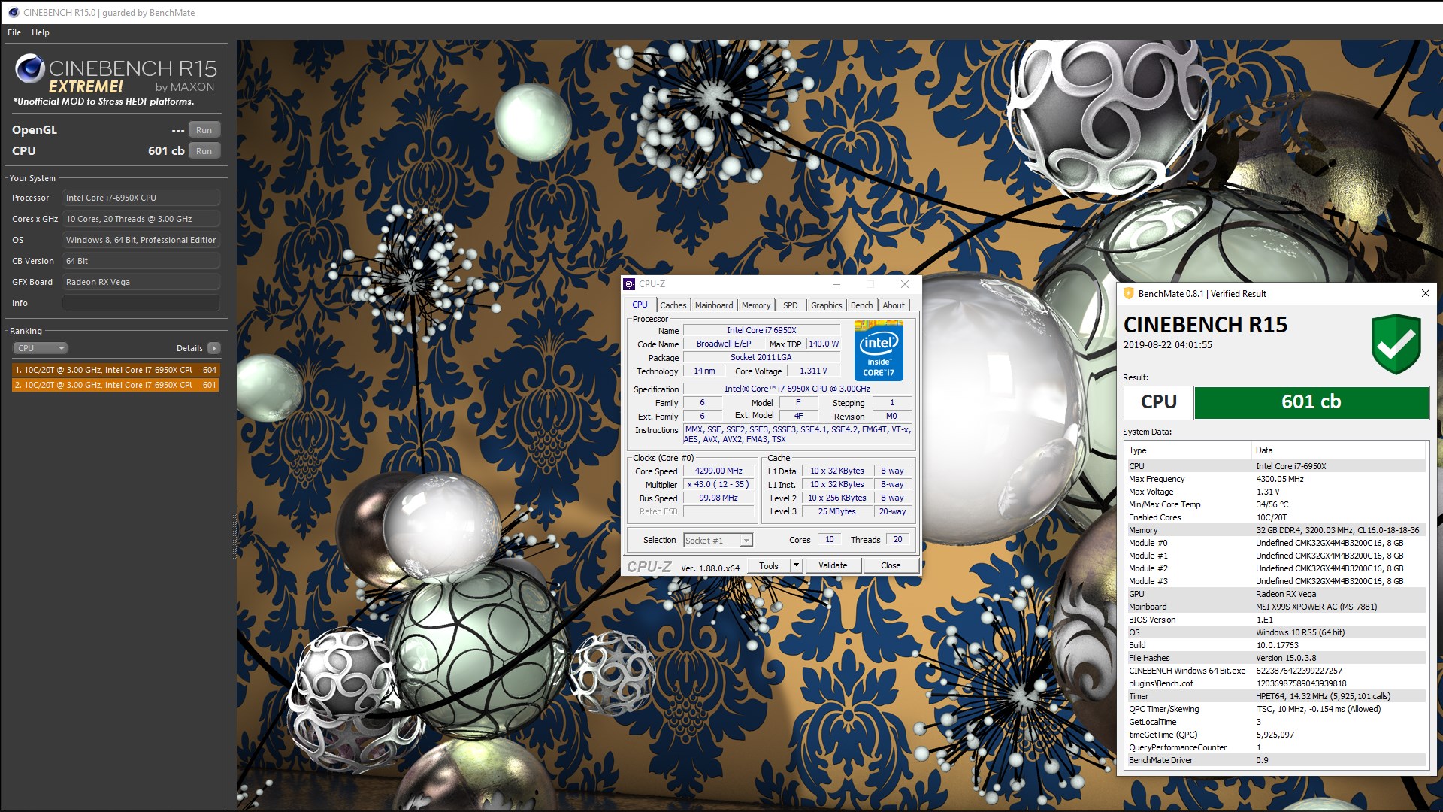The width and height of the screenshot is (1443, 812).
Task: Switch to the Graphics tab in CPU-Z
Action: 826,305
